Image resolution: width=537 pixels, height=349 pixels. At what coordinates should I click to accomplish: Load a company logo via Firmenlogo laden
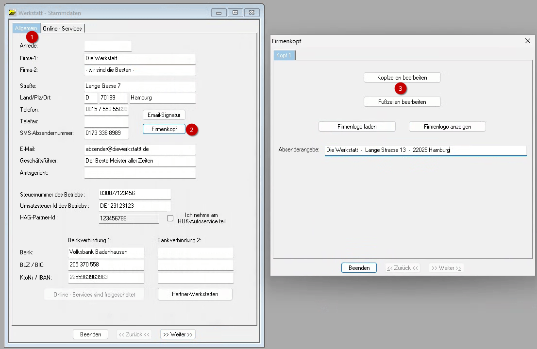pyautogui.click(x=357, y=127)
